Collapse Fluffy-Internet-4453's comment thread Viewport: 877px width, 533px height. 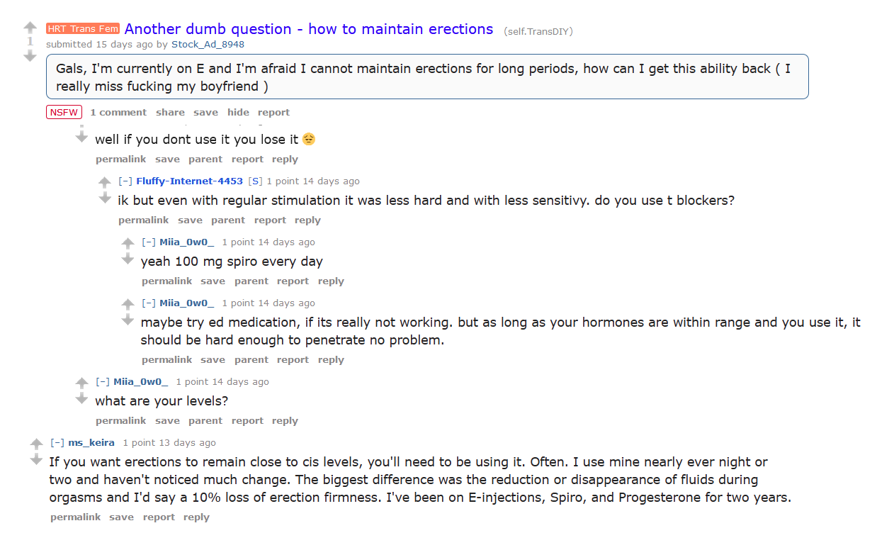125,181
